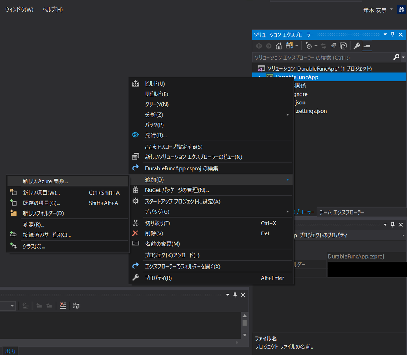Open the ウィンドウ(W) menu
407x355 pixels.
[19, 10]
